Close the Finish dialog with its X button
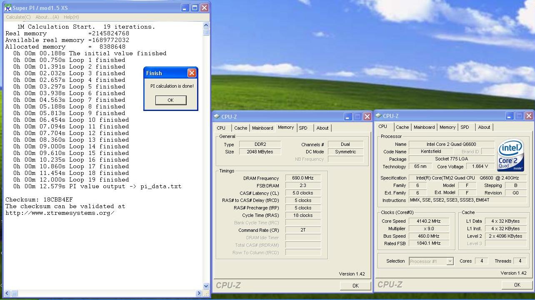Image resolution: width=535 pixels, height=300 pixels. tap(192, 73)
